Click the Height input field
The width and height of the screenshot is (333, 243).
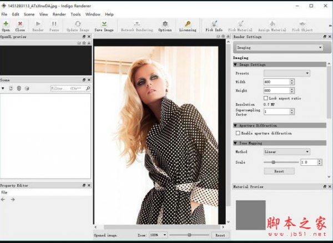click(x=276, y=90)
